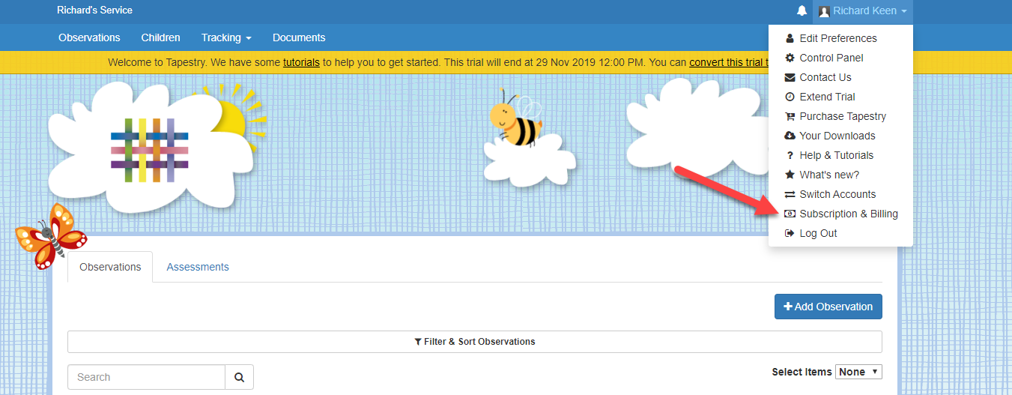1012x395 pixels.
Task: Click the cart icon beside Purchase Tapestry
Action: (790, 116)
